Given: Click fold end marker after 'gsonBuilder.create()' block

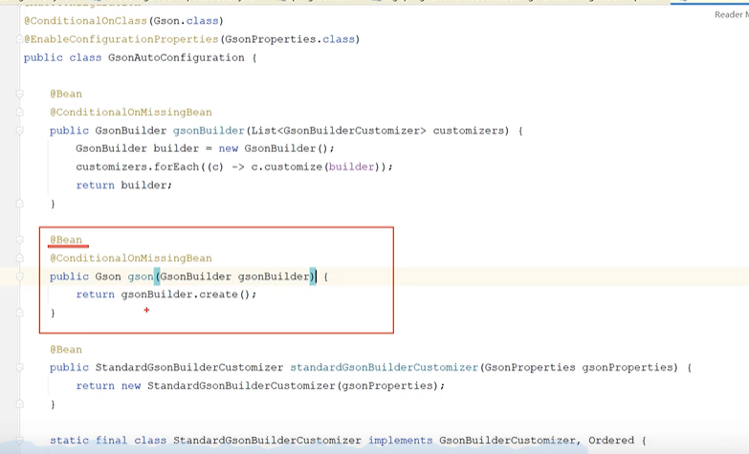Looking at the screenshot, I should point(19,313).
